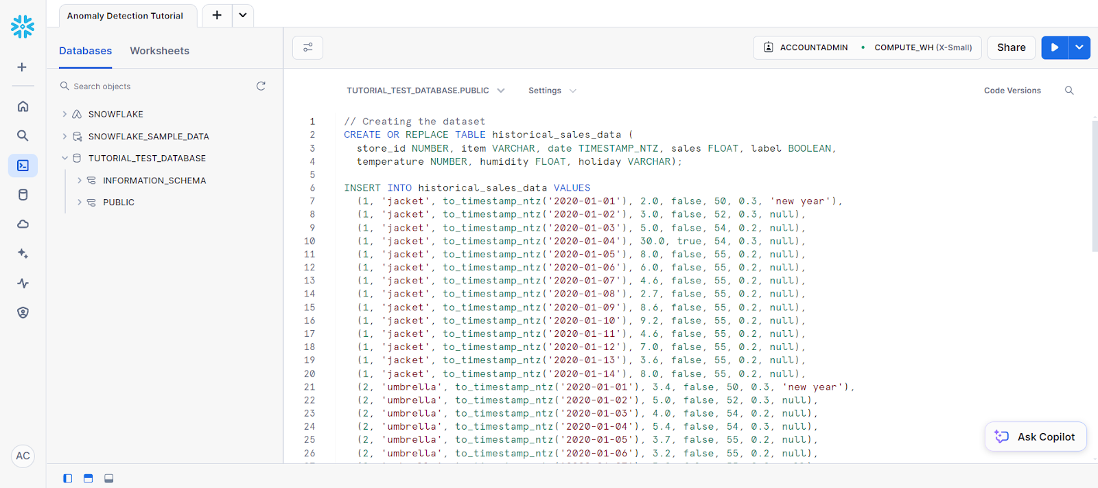
Task: Search inside the worksheet code editor
Action: tap(1069, 91)
